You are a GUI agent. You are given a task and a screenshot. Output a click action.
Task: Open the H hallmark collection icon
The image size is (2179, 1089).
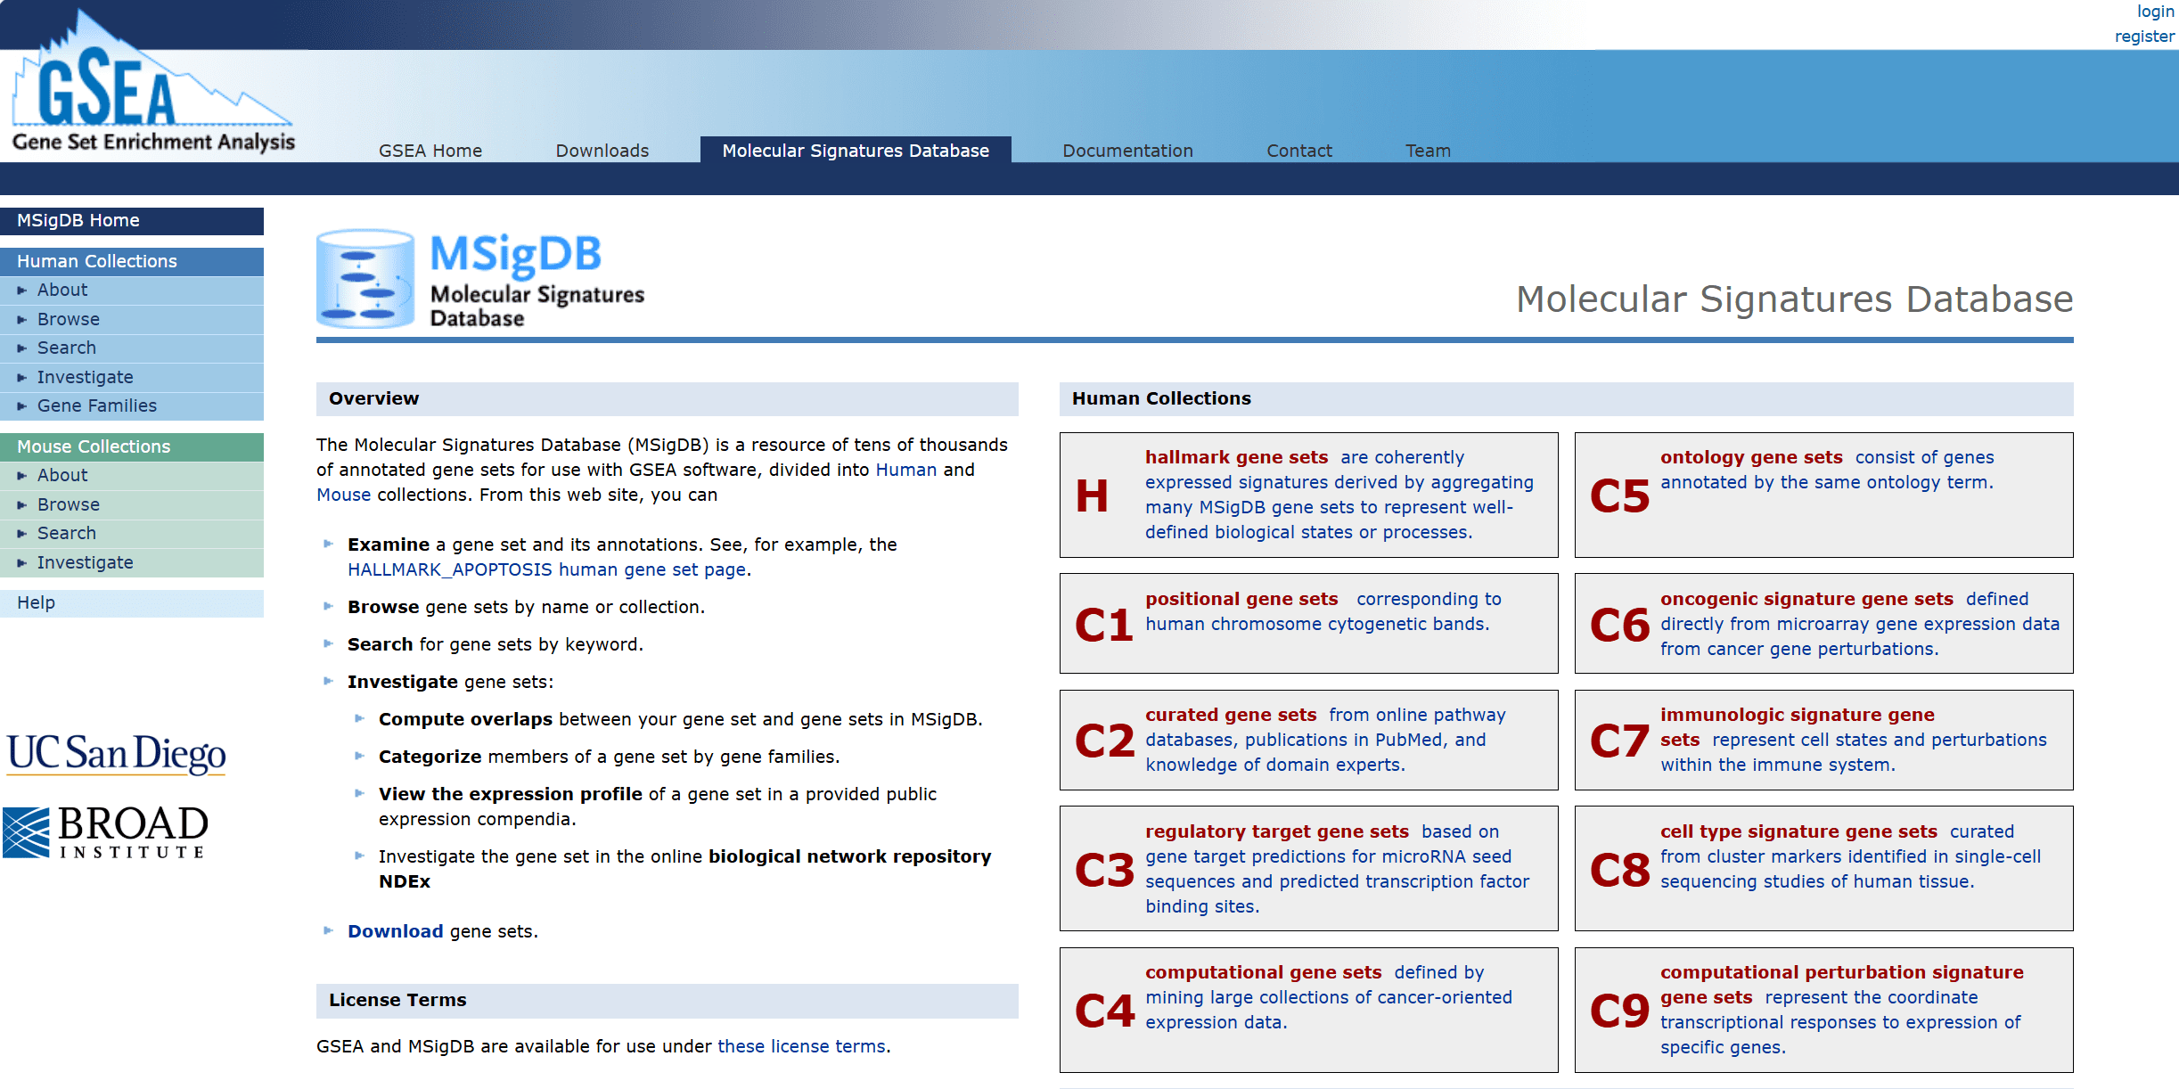pyautogui.click(x=1092, y=495)
